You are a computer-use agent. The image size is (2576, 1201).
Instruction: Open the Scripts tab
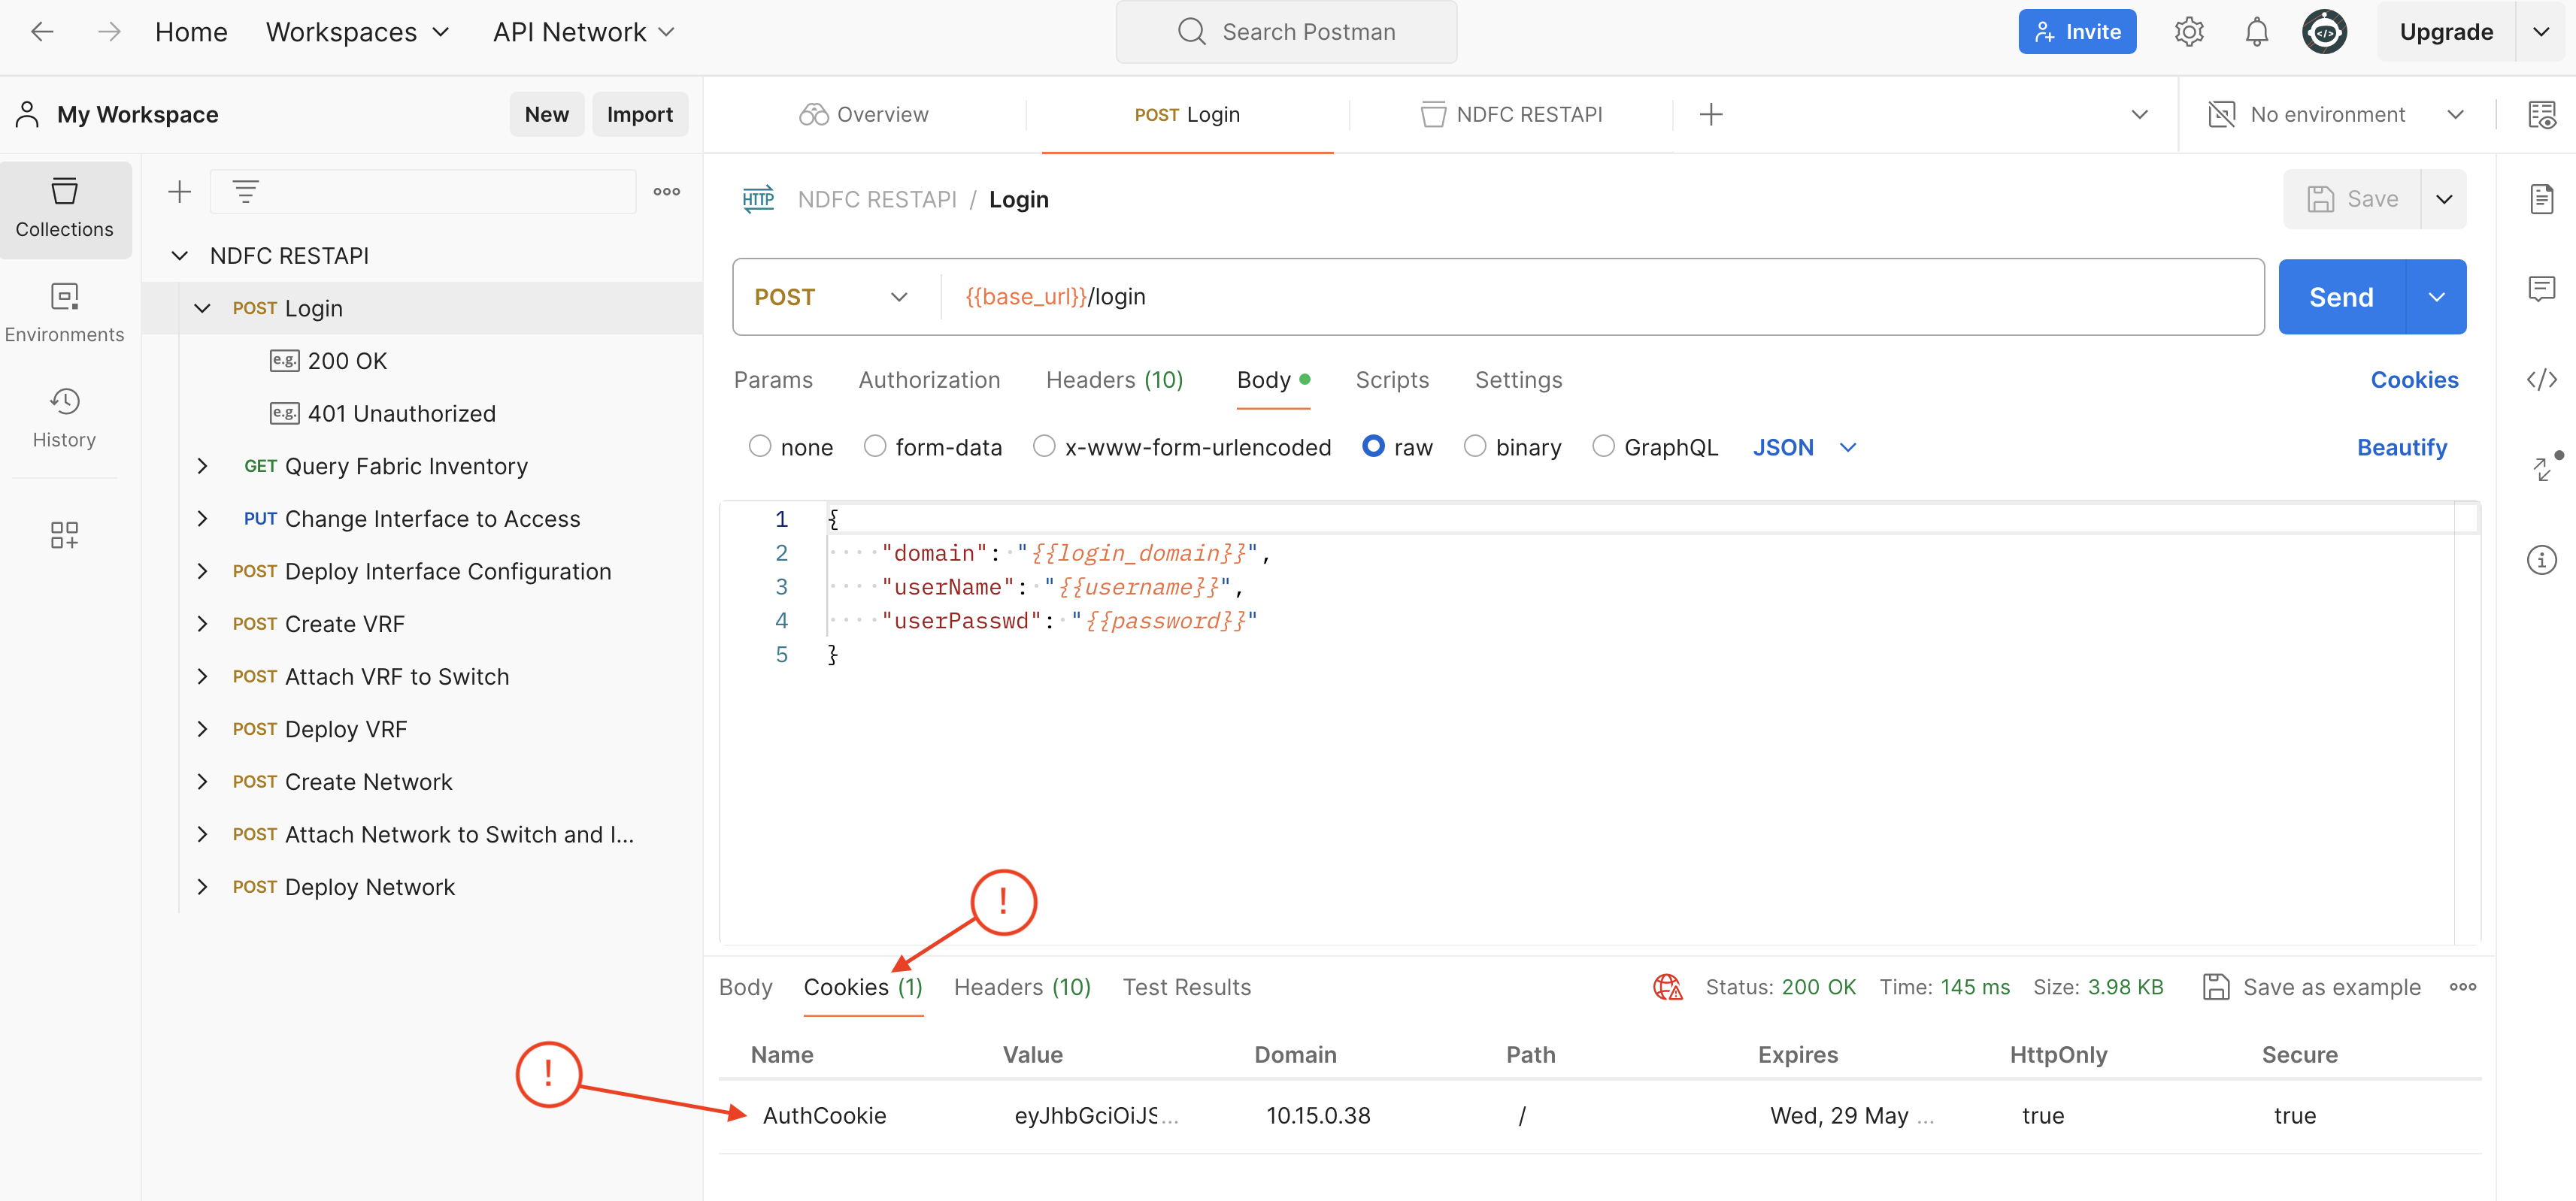pos(1392,380)
